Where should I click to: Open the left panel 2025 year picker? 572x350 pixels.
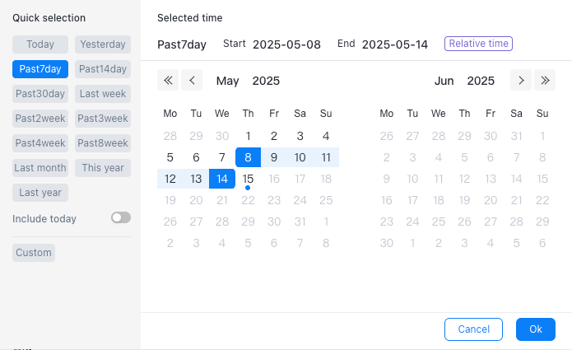point(266,81)
